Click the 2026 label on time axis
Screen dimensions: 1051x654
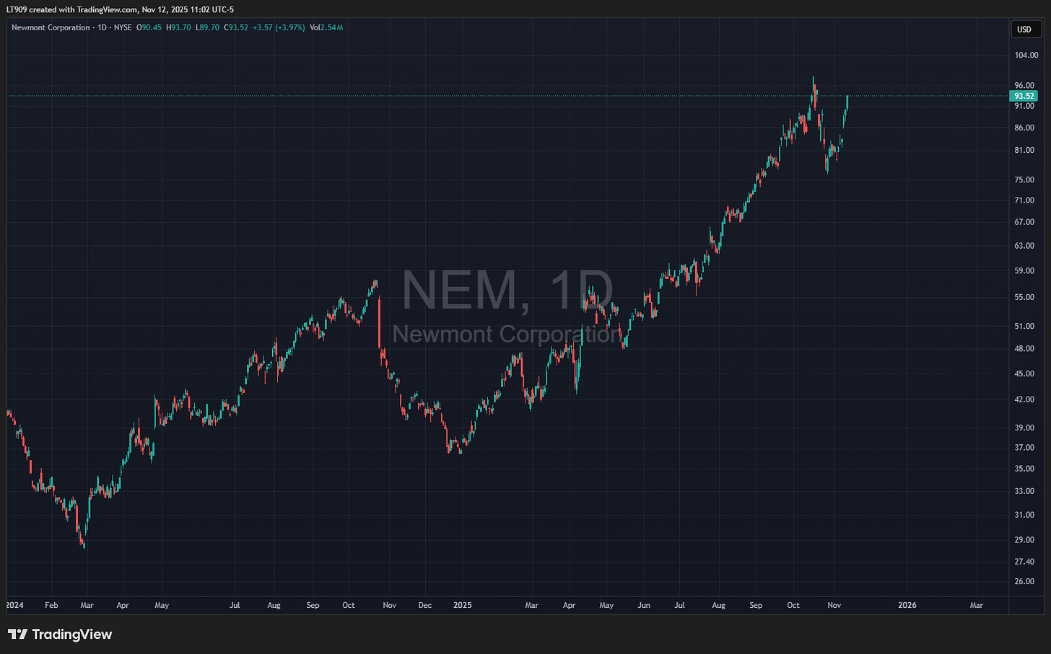click(x=907, y=605)
